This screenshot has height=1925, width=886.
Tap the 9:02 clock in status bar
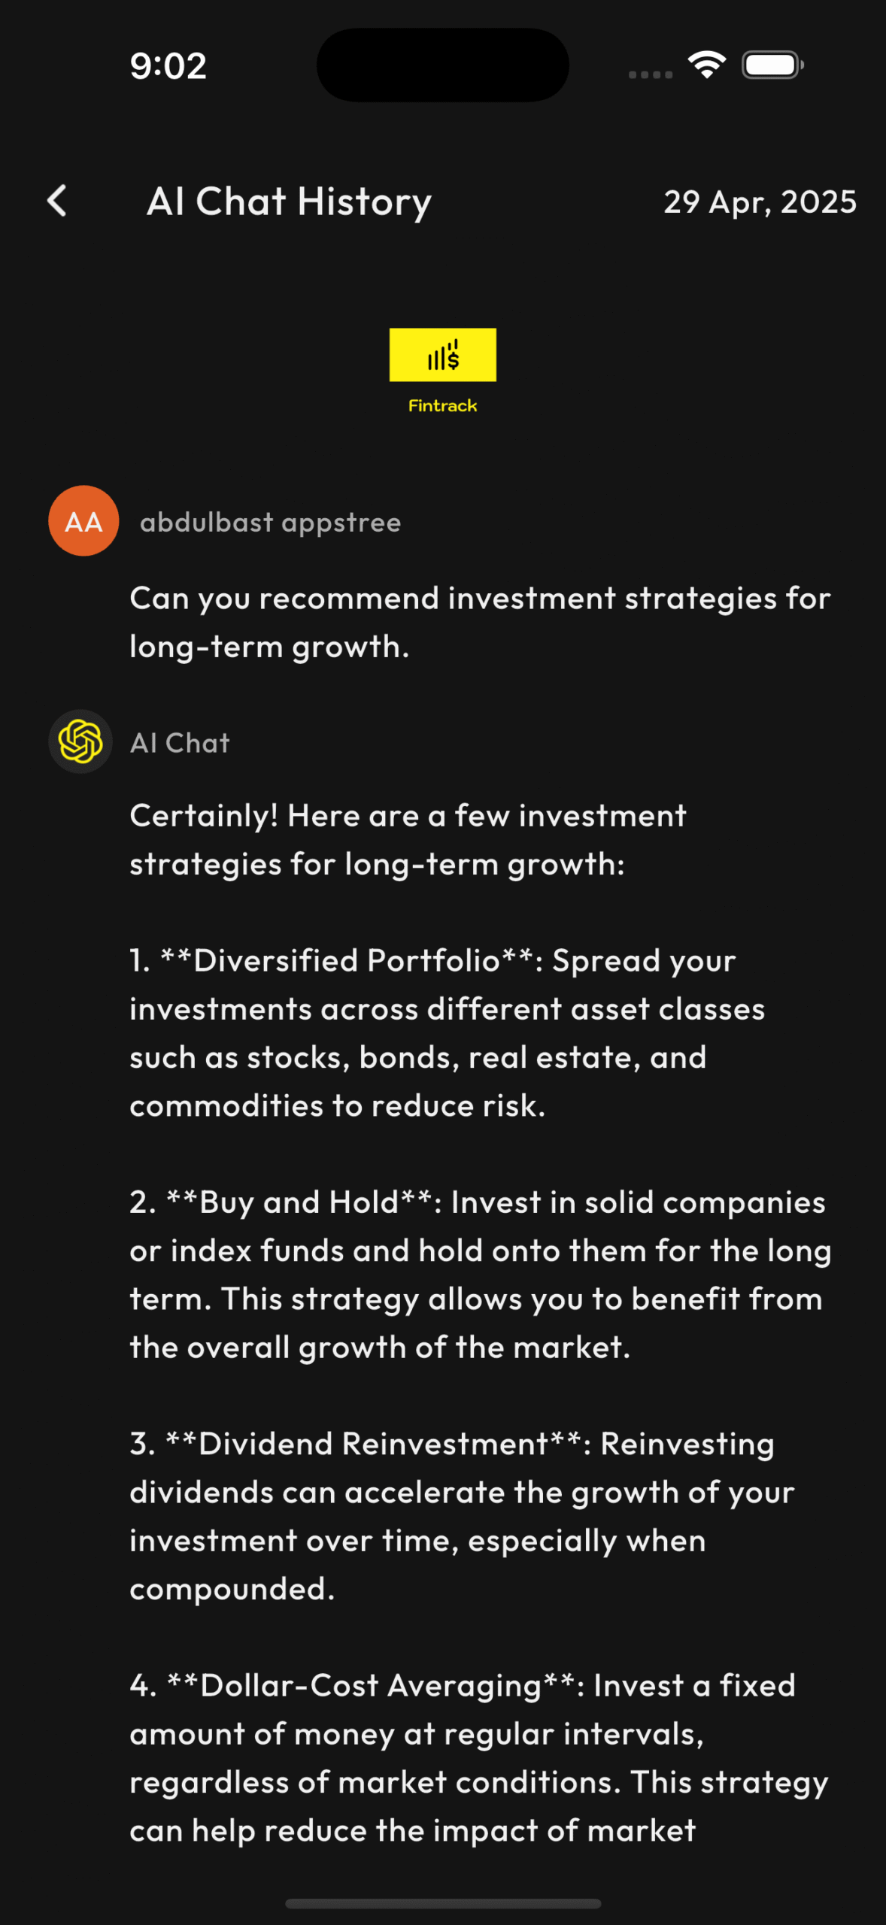pyautogui.click(x=168, y=66)
